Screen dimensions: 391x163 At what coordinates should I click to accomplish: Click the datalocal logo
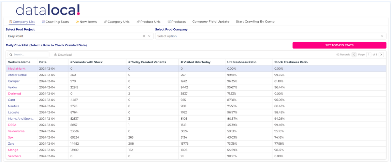point(48,10)
